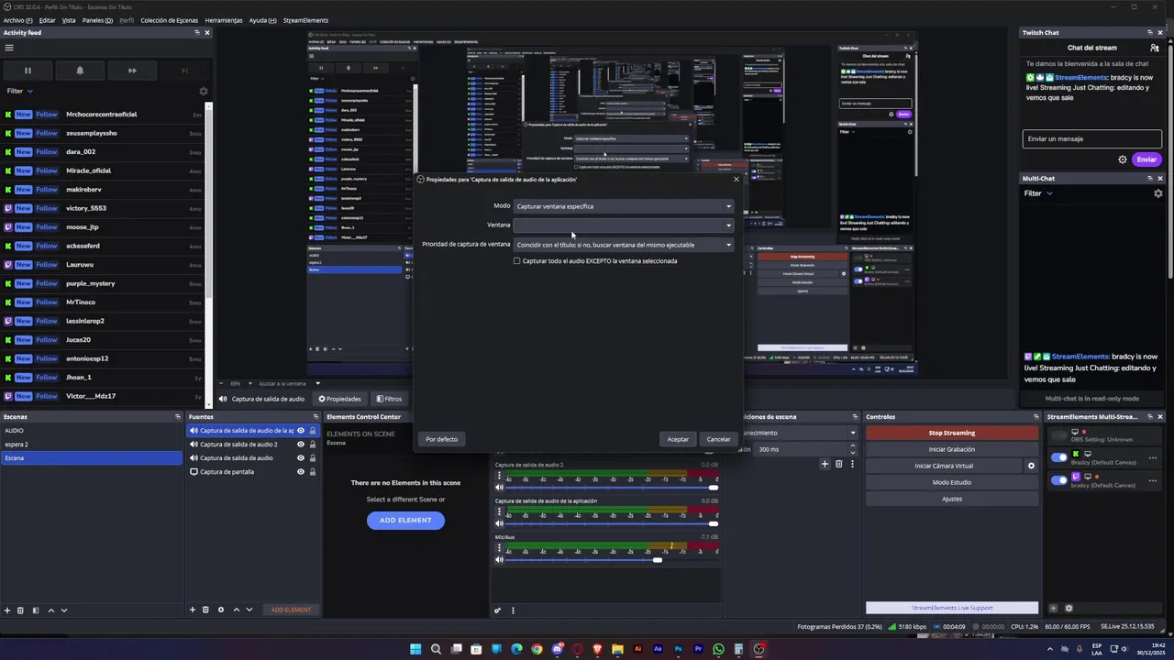Image resolution: width=1174 pixels, height=660 pixels.
Task: Show hidden icons in system tray
Action: click(1050, 649)
